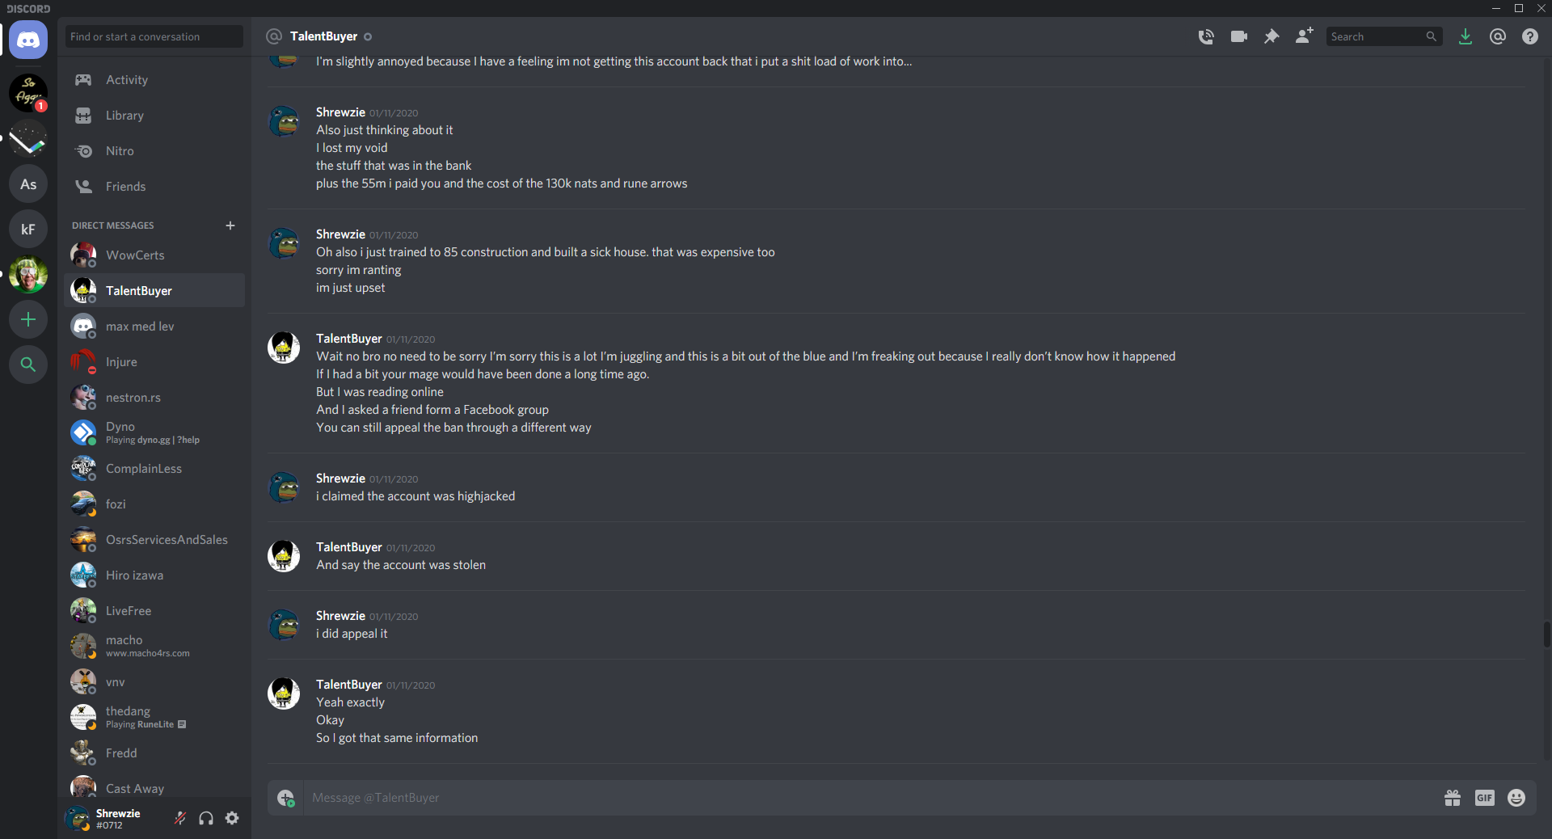Toggle headphones deafen
The width and height of the screenshot is (1552, 839).
(x=206, y=818)
